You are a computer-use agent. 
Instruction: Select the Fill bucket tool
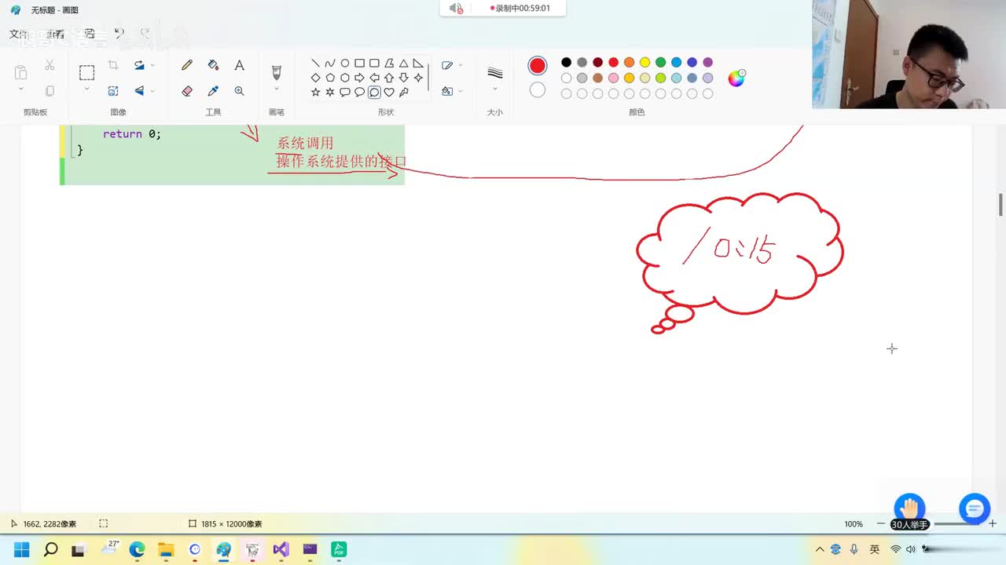(x=213, y=65)
